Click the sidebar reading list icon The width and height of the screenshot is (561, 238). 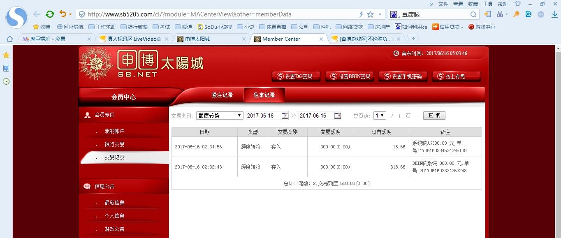pos(6,68)
